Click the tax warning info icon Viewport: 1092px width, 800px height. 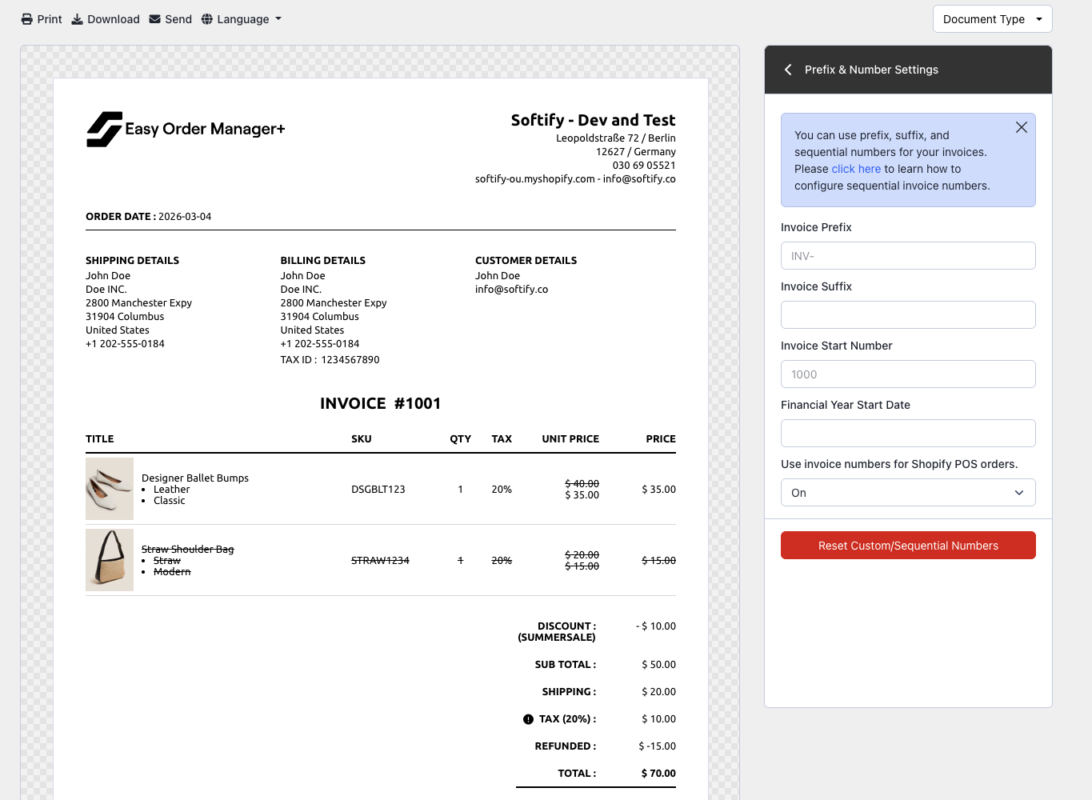[x=528, y=719]
